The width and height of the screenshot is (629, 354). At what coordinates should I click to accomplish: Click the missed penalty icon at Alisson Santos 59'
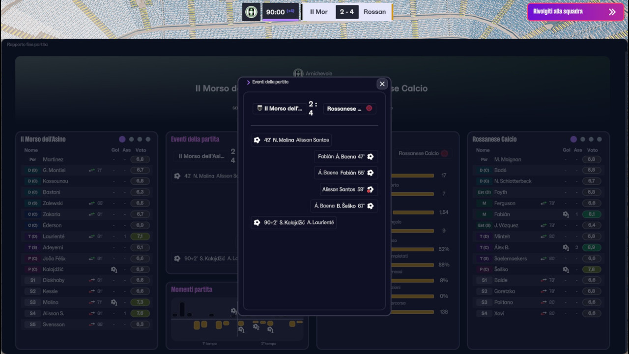click(x=371, y=189)
